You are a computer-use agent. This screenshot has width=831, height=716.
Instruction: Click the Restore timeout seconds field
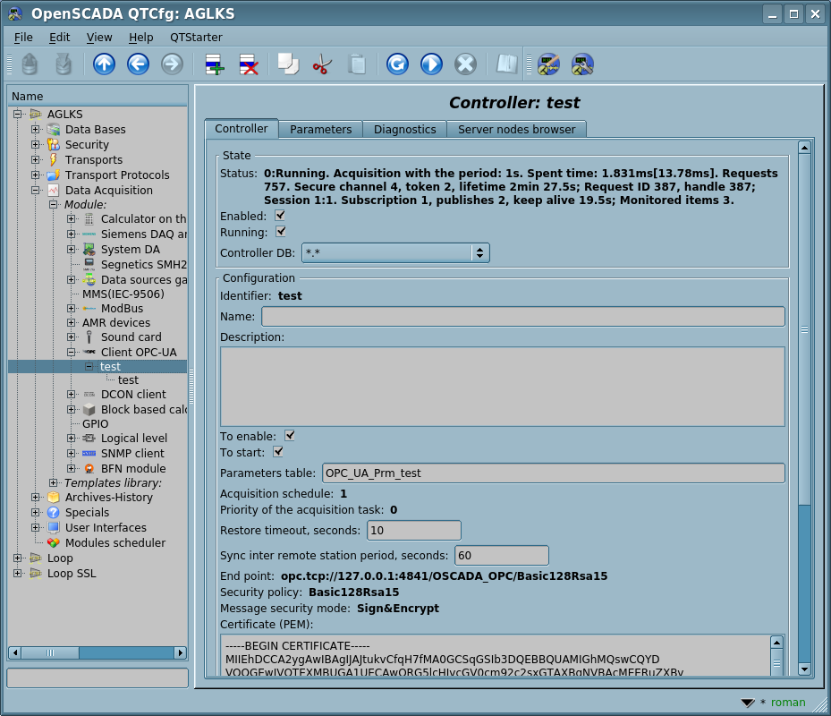pos(414,531)
